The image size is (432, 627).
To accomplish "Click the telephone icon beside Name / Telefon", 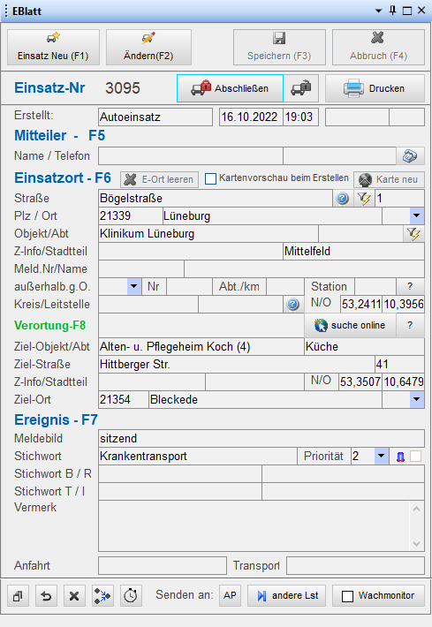I will pos(410,156).
